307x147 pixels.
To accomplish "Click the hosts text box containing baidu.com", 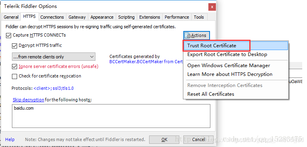I will (x=111, y=116).
